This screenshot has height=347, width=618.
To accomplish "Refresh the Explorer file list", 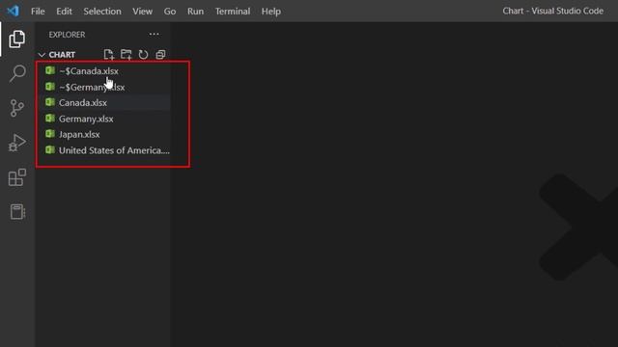I will (x=143, y=55).
